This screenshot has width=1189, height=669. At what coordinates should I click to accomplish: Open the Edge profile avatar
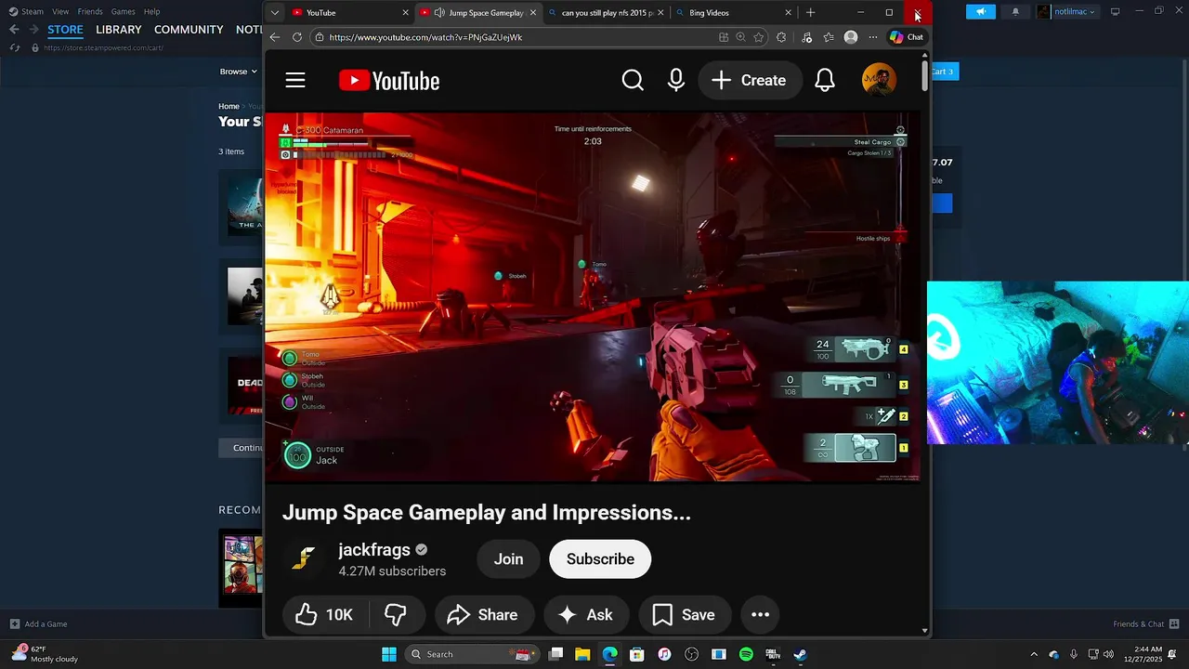[851, 37]
